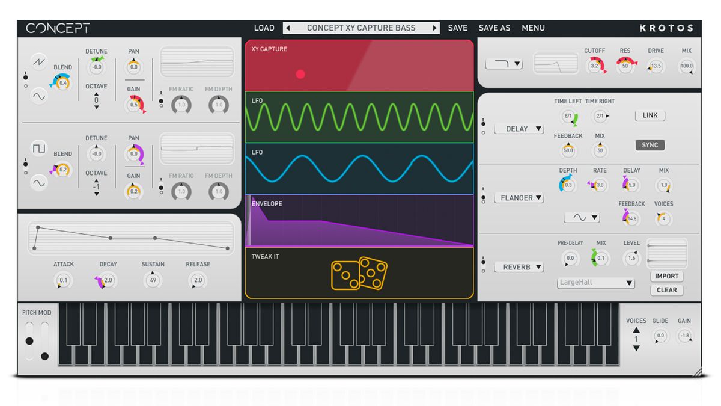Click the delay Time Right knob

[x=600, y=116]
